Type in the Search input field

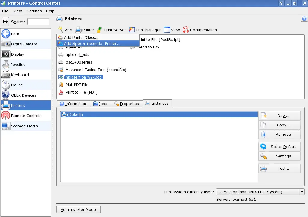(x=38, y=22)
